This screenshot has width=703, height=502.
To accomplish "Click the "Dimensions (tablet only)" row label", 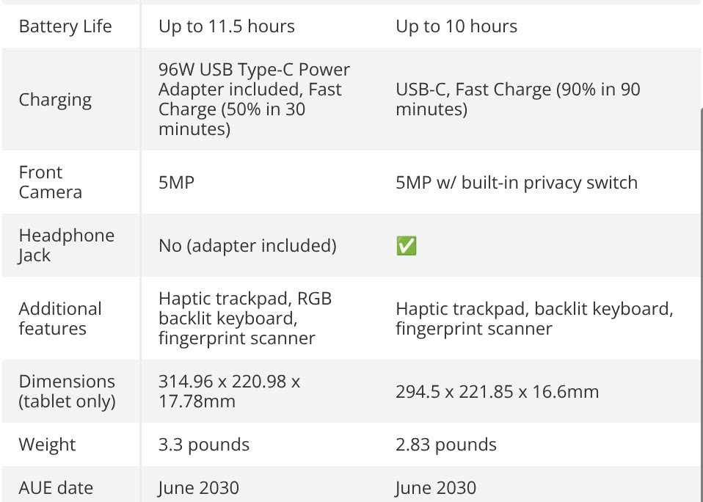I will 67,391.
